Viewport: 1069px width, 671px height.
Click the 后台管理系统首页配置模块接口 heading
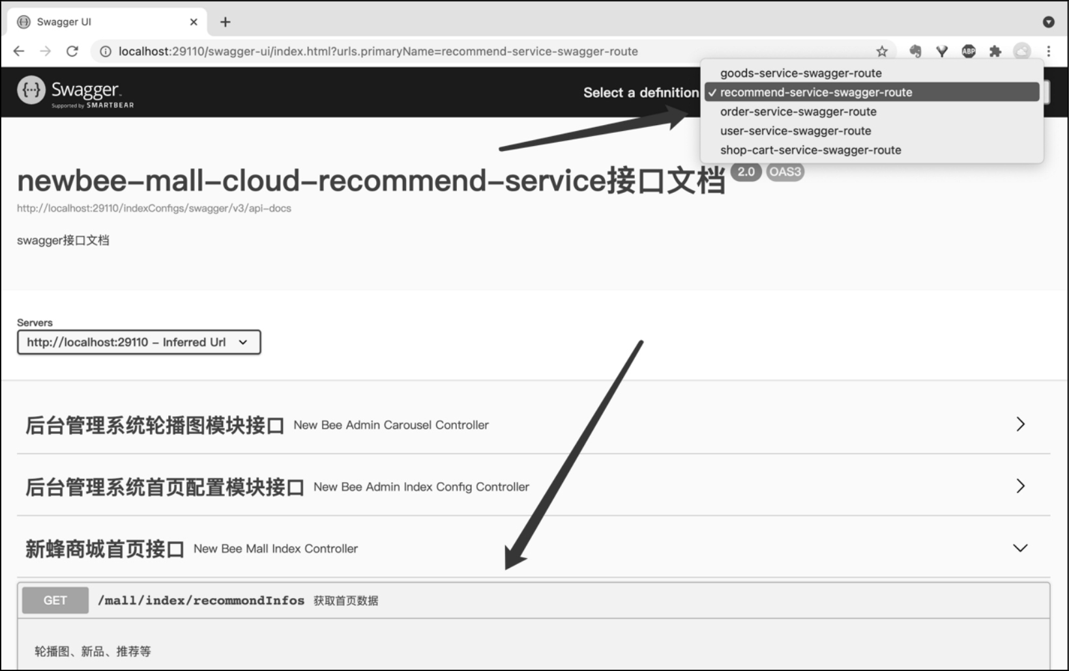tap(165, 487)
